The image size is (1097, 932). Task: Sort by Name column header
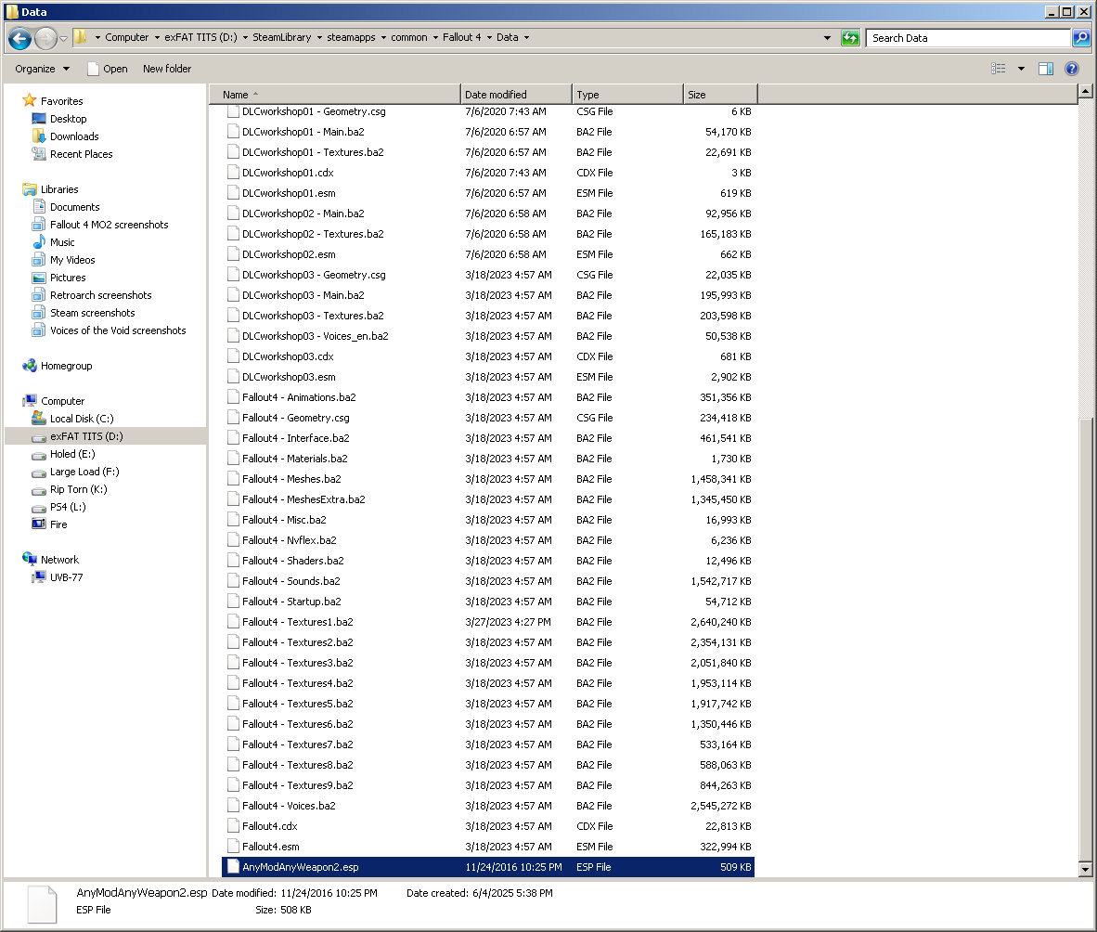pos(335,95)
